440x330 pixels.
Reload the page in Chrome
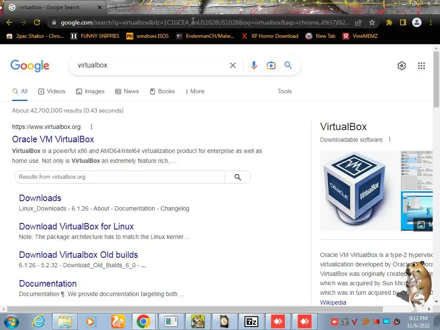(37, 22)
